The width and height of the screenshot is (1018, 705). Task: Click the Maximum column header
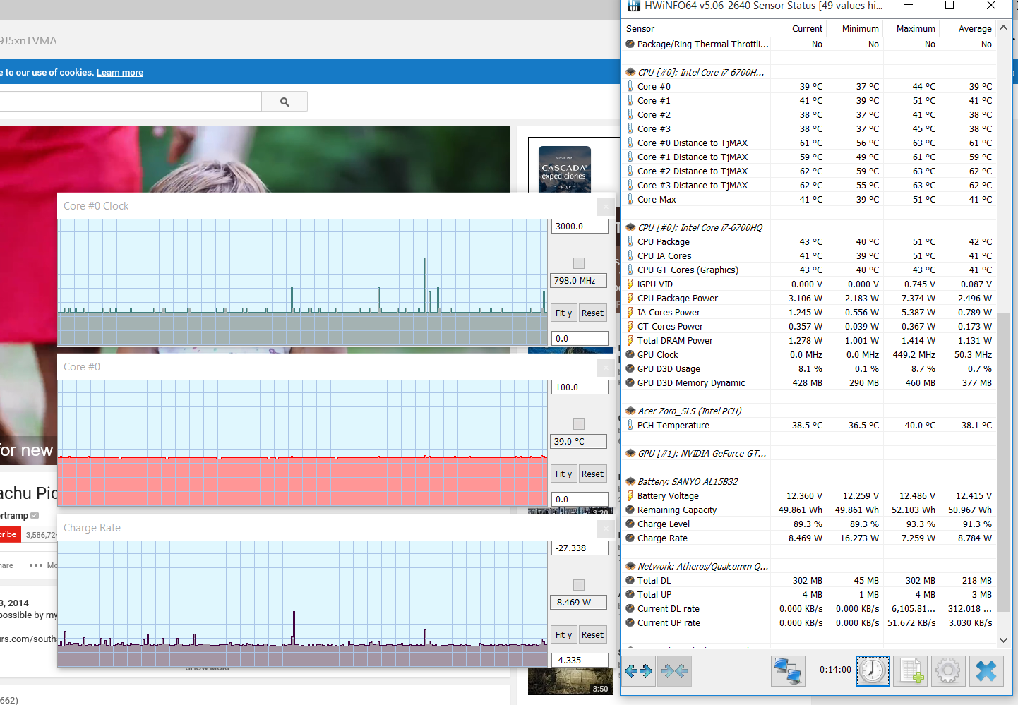click(911, 29)
